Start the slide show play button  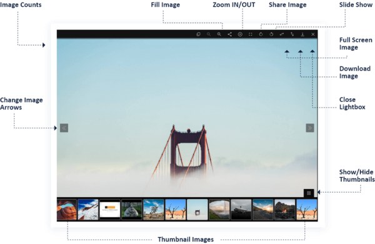[x=240, y=34]
